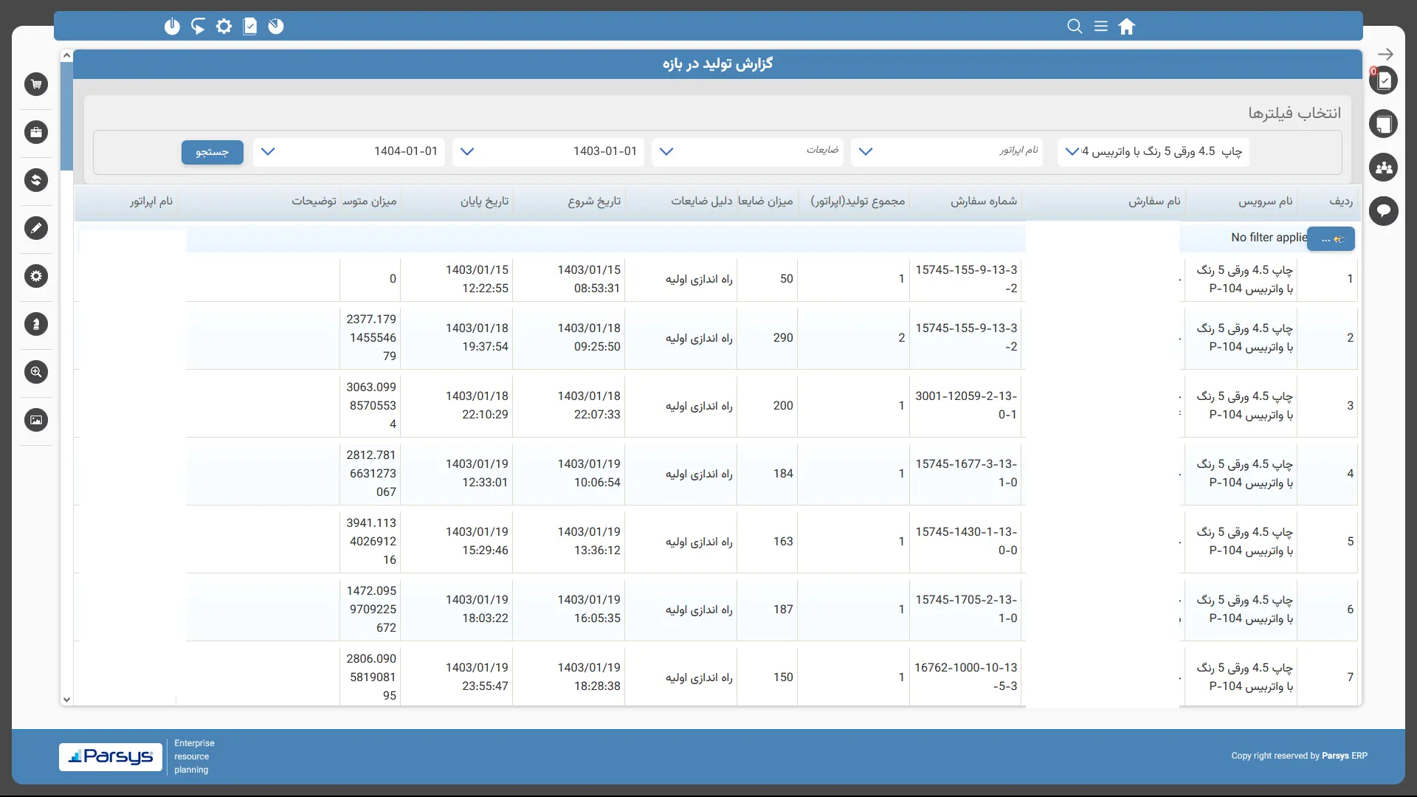Click the power icon in top toolbar

click(x=172, y=27)
